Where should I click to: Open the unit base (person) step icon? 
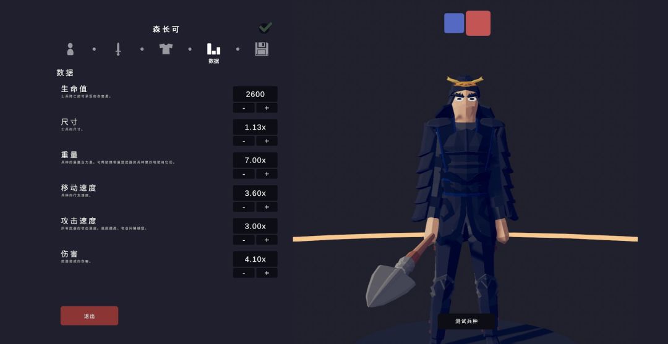(71, 49)
